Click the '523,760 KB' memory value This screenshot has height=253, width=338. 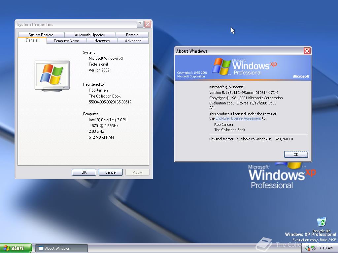pyautogui.click(x=284, y=139)
